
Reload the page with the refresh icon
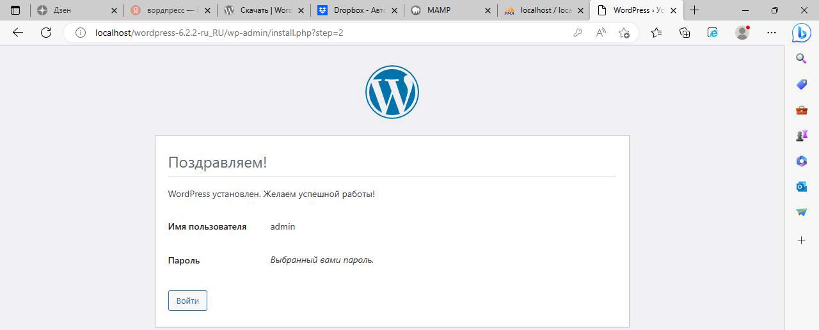click(x=46, y=33)
